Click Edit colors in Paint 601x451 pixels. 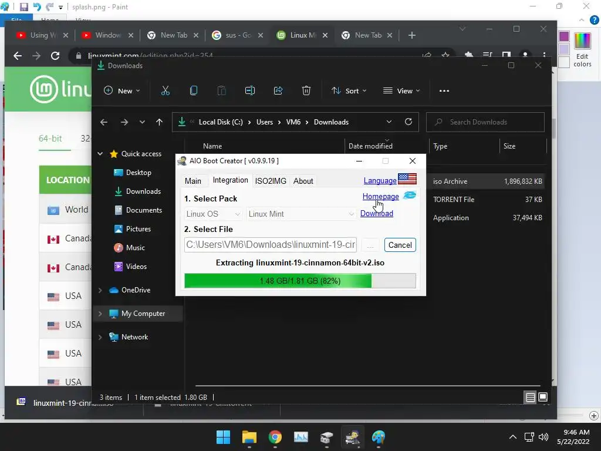click(x=582, y=50)
